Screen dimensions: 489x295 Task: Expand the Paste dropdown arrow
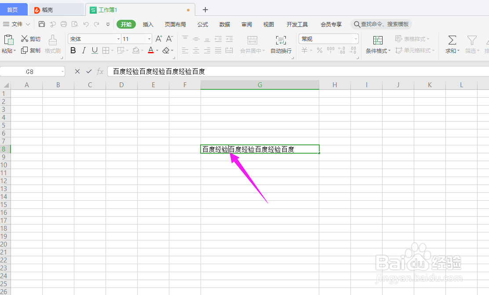tap(15, 51)
